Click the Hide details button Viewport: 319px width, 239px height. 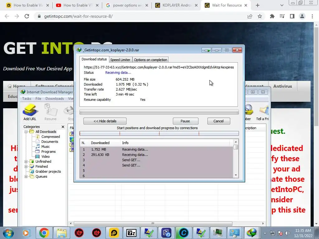105,121
